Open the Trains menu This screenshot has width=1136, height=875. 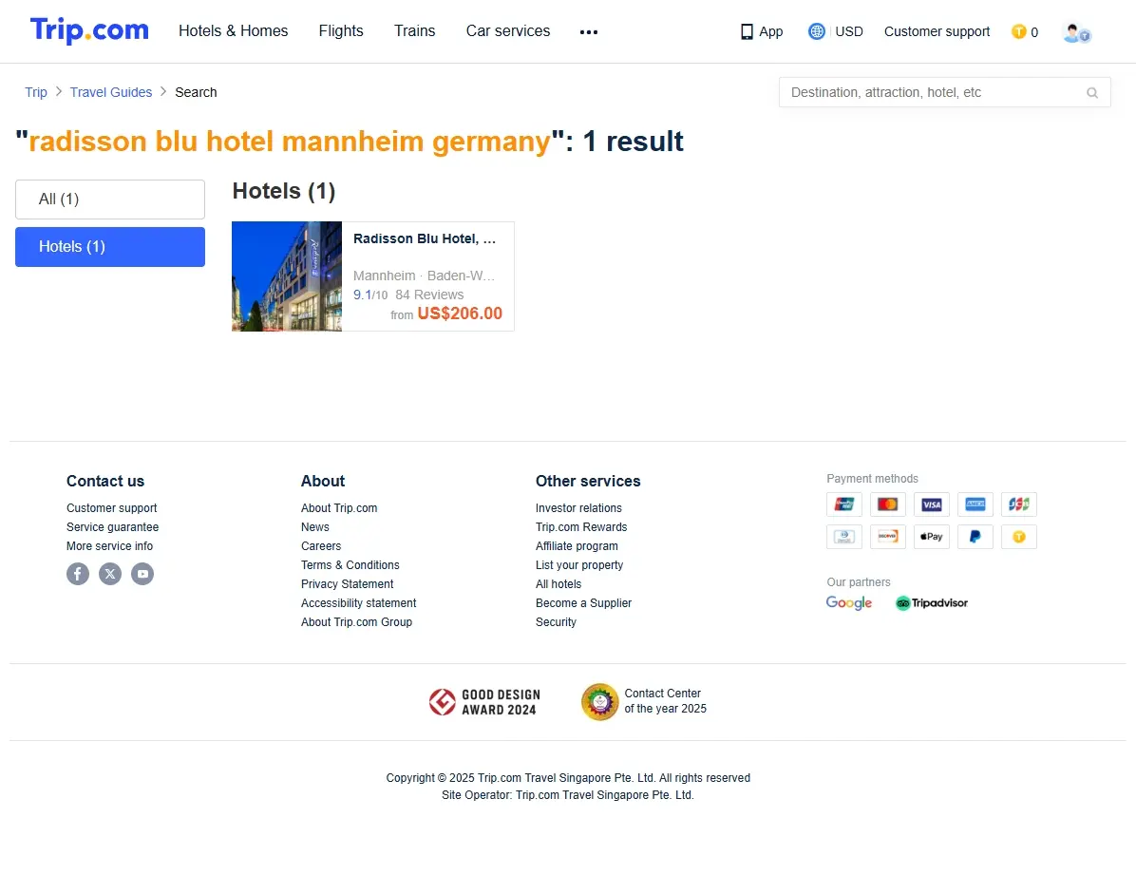coord(414,31)
